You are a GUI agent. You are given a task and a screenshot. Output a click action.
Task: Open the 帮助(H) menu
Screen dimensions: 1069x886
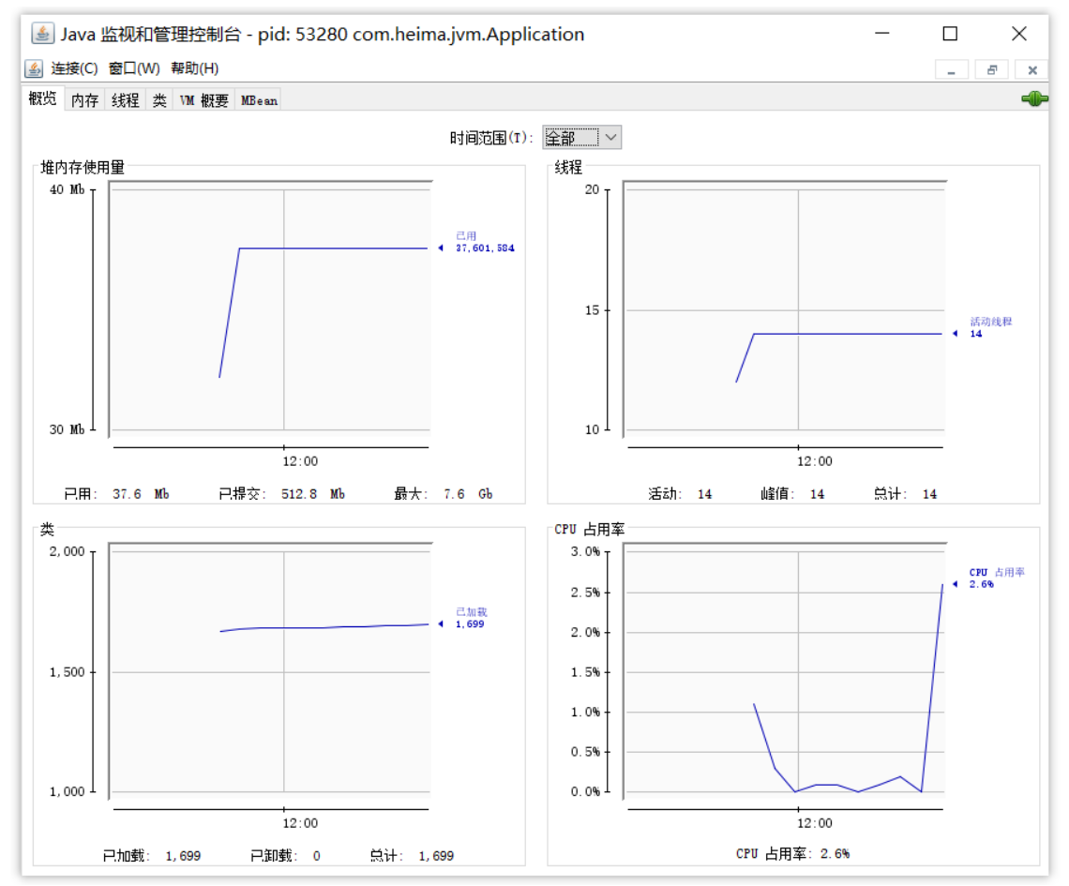[x=195, y=68]
